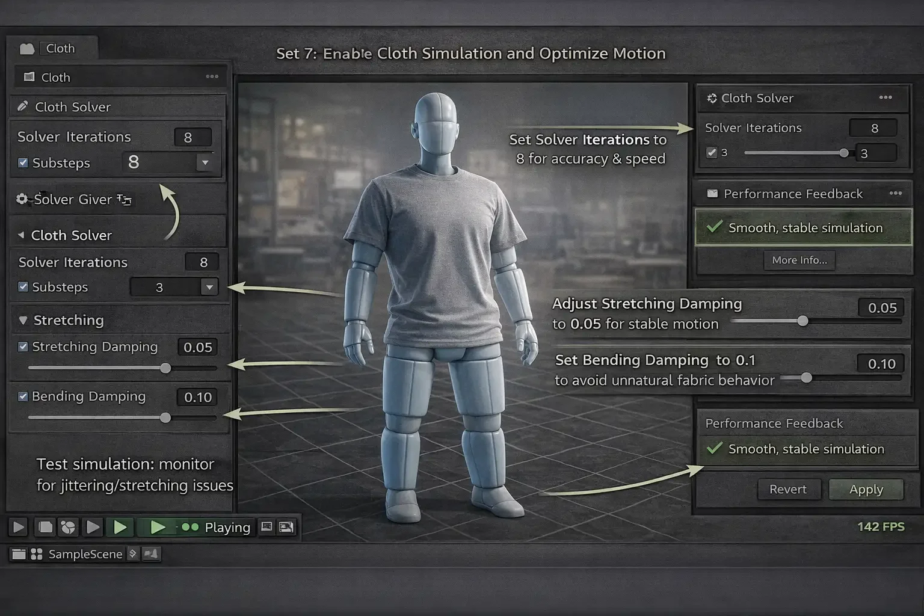
Task: Click the grid icon next to SampleScene
Action: (x=35, y=553)
